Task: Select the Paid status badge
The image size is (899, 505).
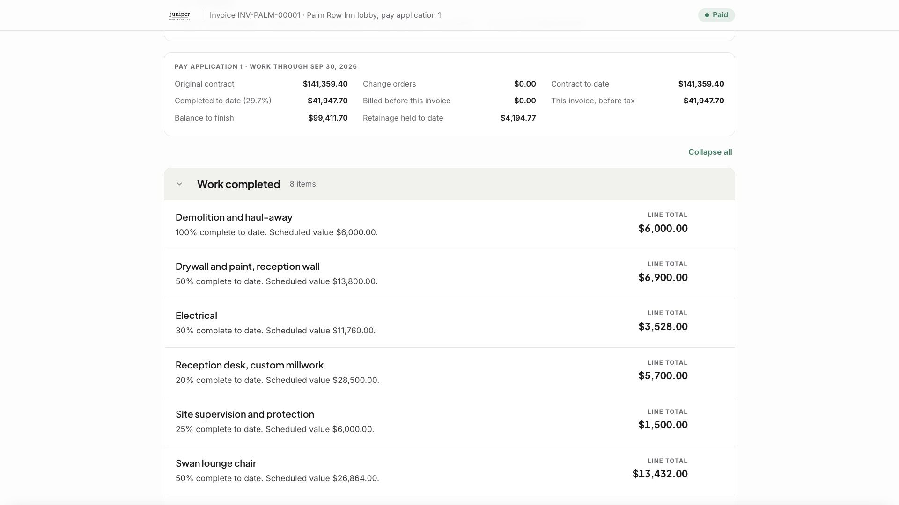Action: (716, 15)
